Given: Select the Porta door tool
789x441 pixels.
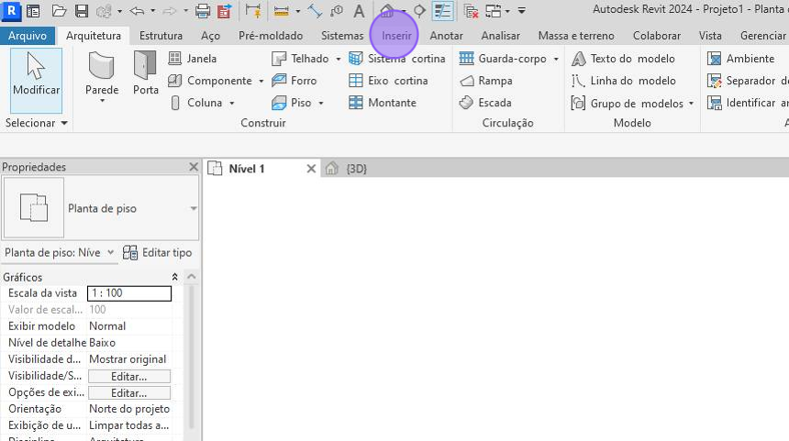Looking at the screenshot, I should pos(146,73).
